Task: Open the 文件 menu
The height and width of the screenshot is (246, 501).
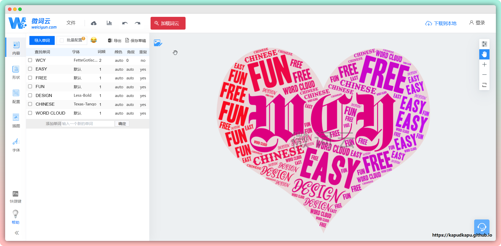Action: (x=71, y=23)
